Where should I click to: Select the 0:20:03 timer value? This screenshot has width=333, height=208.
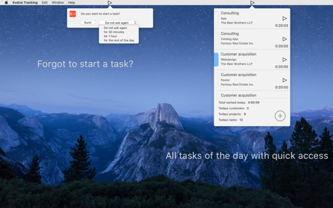[x=281, y=26]
